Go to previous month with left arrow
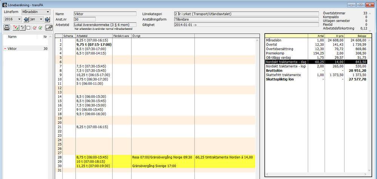The image size is (377, 179). (x=26, y=20)
